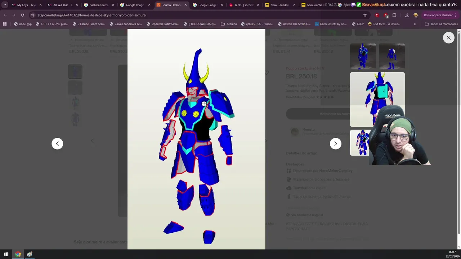Open the node-gyp bookmark
Image resolution: width=461 pixels, height=259 pixels.
click(x=23, y=24)
